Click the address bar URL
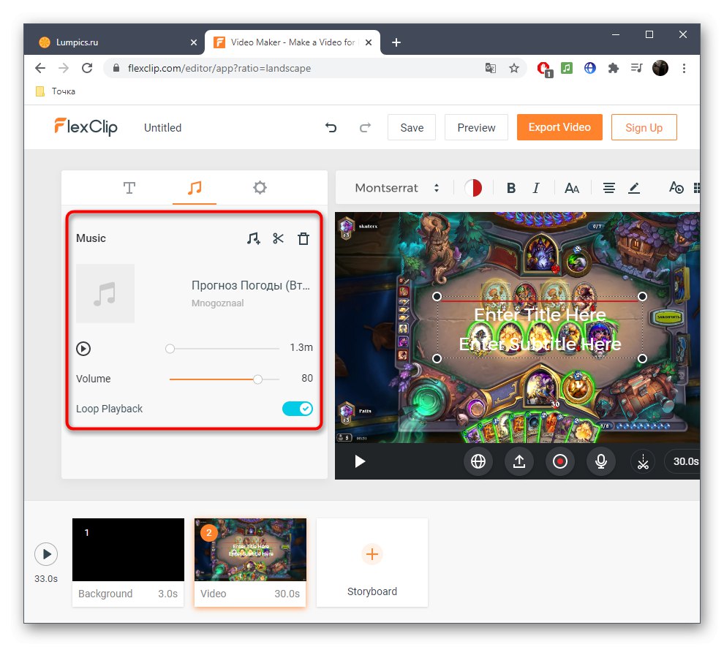Screen dimensions: 724x647 click(219, 68)
